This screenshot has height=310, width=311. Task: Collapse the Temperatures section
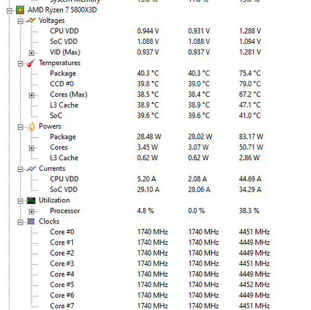click(x=20, y=64)
